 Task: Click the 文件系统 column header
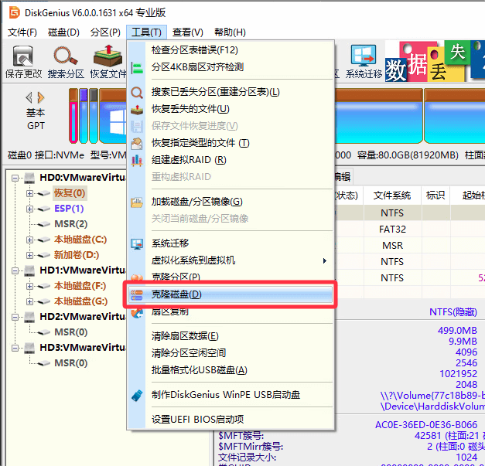[392, 196]
